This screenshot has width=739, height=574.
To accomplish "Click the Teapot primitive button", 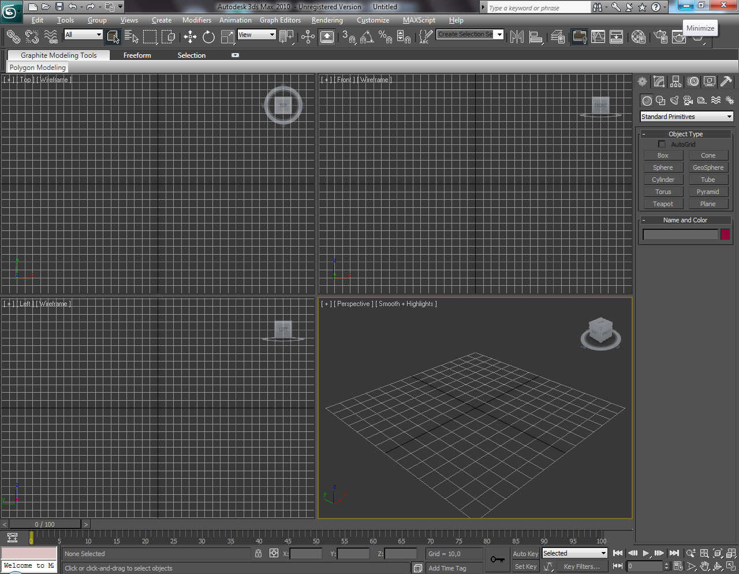I will point(663,204).
